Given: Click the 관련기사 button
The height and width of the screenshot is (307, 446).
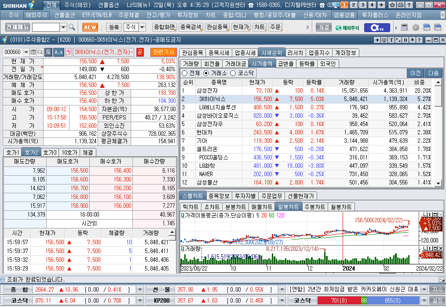Looking at the screenshot, I should [164, 52].
